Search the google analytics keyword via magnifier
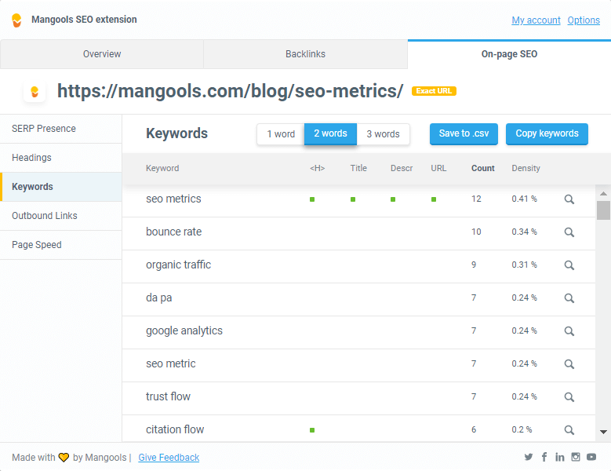 tap(569, 331)
